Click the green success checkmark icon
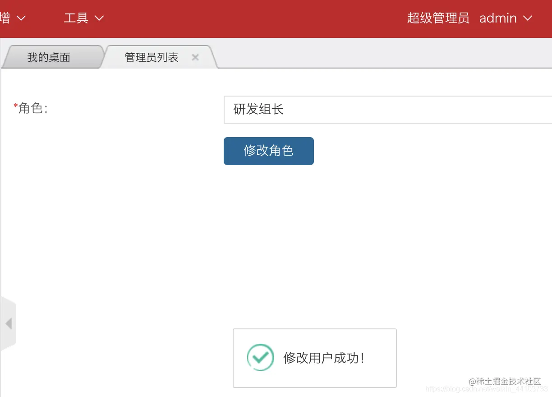The width and height of the screenshot is (552, 397). tap(260, 357)
